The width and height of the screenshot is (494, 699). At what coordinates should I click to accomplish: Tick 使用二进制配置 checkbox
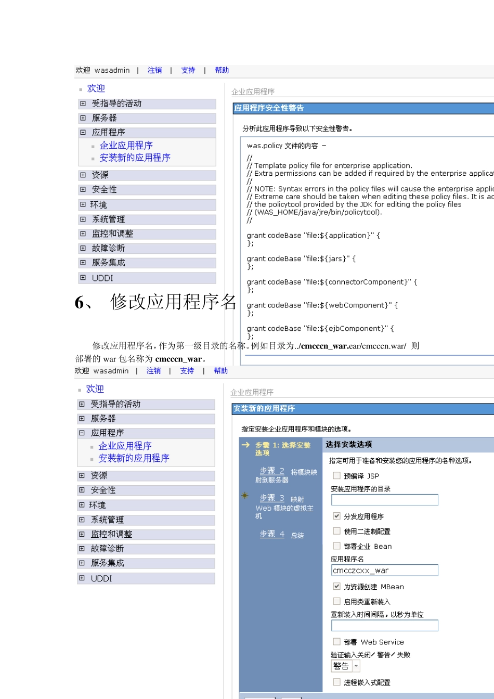click(x=337, y=531)
